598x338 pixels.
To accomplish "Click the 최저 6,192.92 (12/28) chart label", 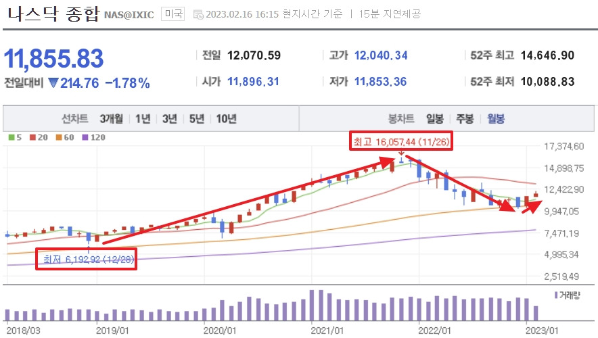I will tap(86, 259).
